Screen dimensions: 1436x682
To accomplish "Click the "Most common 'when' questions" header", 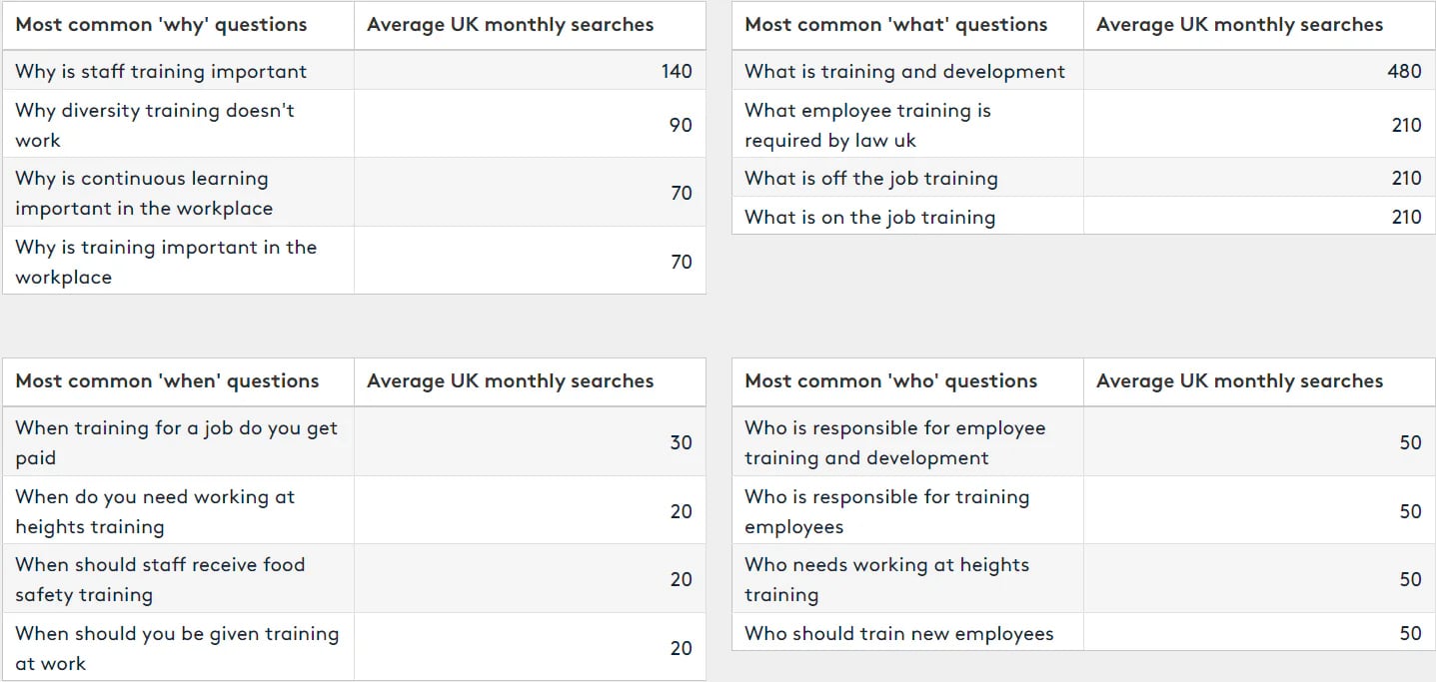I will click(167, 381).
